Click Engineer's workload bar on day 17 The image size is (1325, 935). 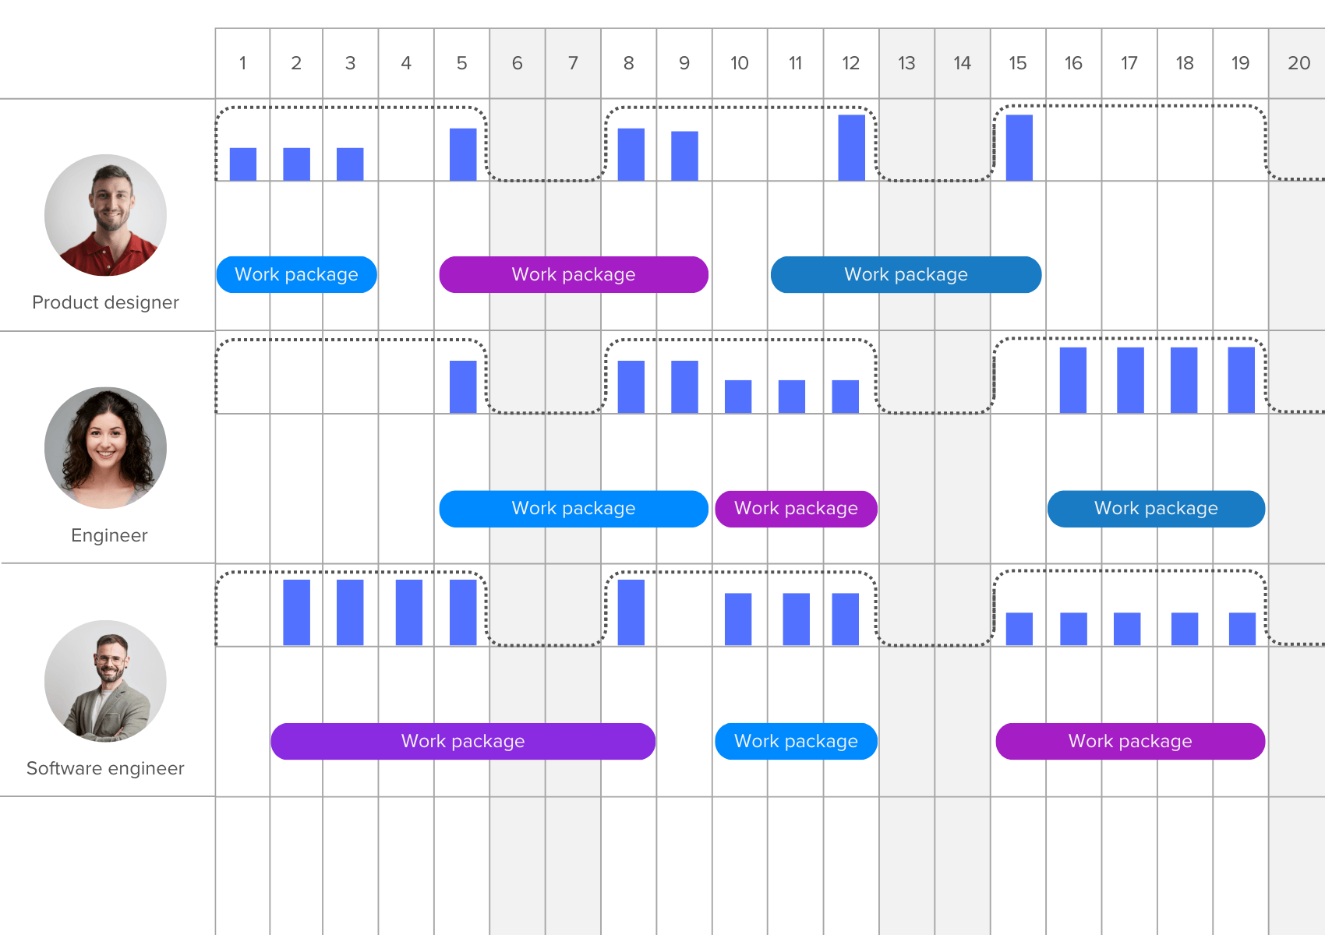tap(1130, 380)
